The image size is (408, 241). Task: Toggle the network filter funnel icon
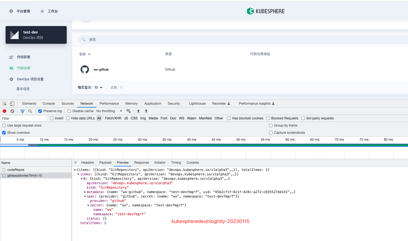[x=23, y=111]
